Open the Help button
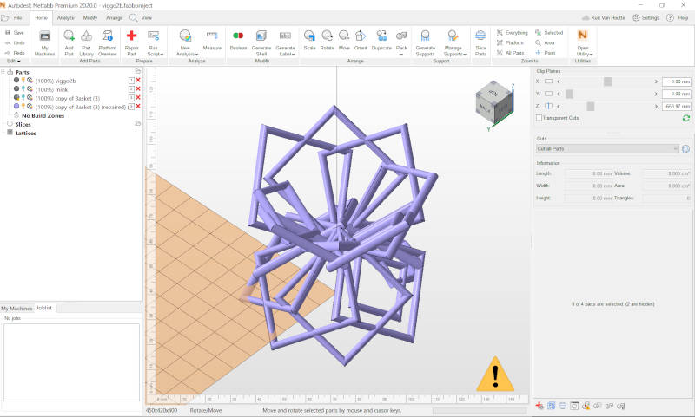This screenshot has width=695, height=417. [x=678, y=17]
